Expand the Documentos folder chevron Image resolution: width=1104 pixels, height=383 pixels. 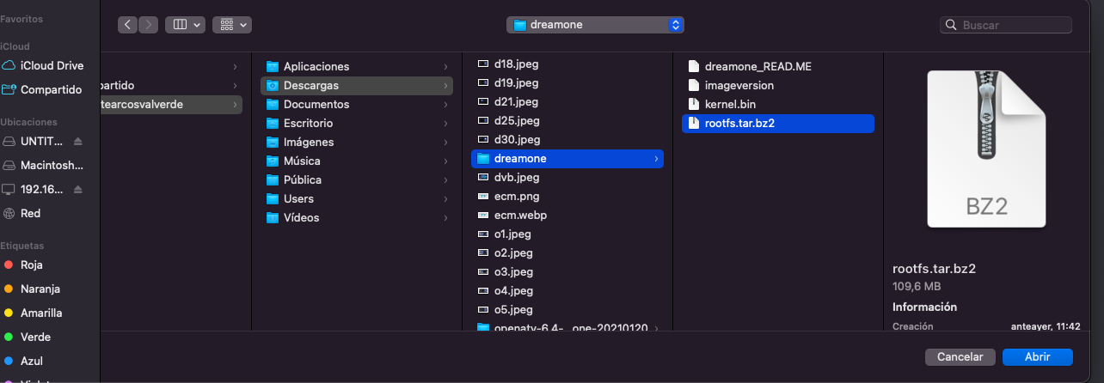[445, 104]
